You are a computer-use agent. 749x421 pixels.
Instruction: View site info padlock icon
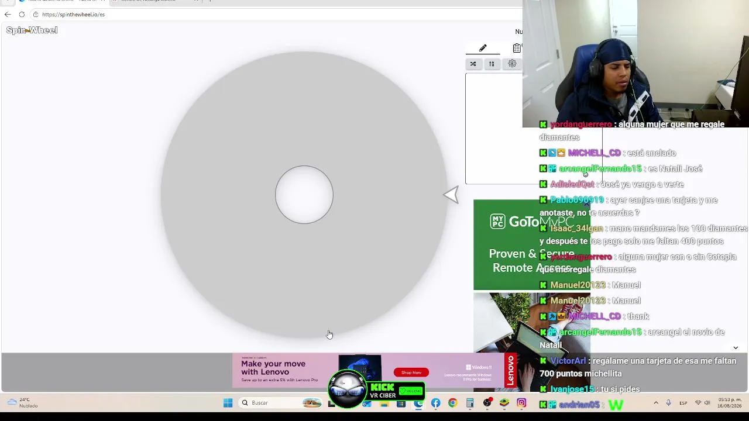coord(36,15)
